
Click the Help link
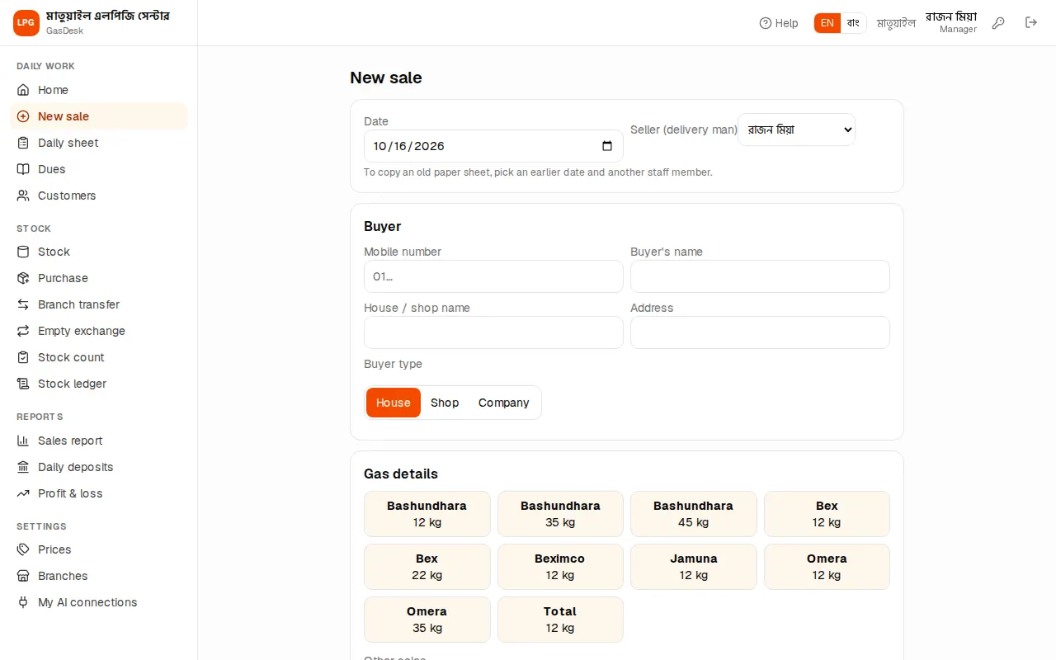click(779, 23)
